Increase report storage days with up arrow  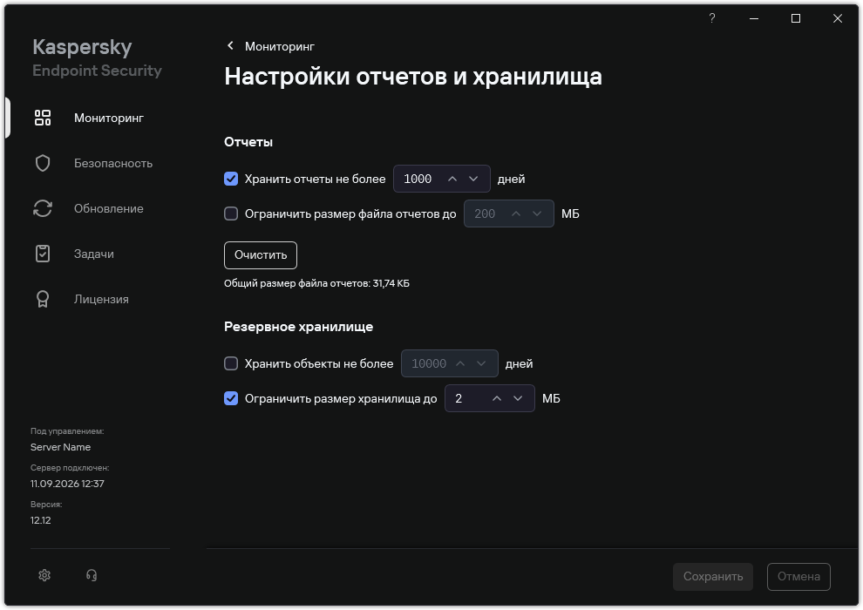452,179
